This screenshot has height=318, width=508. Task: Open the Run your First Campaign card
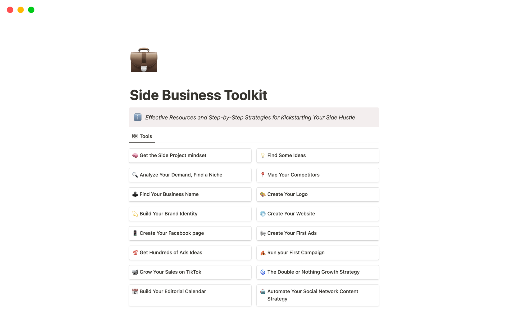[x=317, y=253]
